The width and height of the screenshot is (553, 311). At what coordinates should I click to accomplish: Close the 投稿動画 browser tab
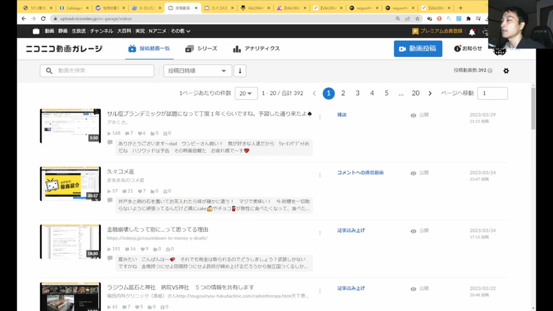[x=196, y=7]
